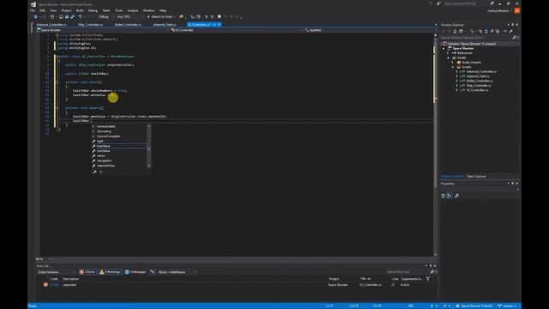Screen dimensions: 549x309
Task: Expand the Asset_Imports folder node
Action: (453, 63)
